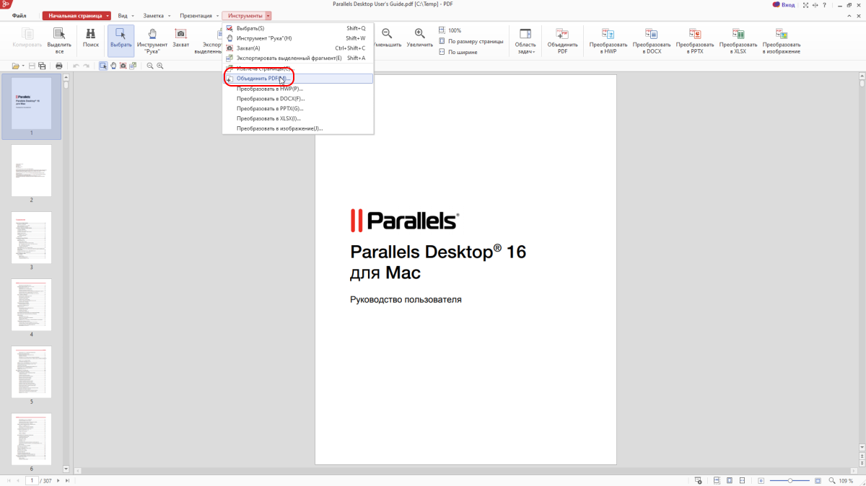Screen dimensions: 866x486
Task: Choose По ширине fit width option
Action: (458, 52)
